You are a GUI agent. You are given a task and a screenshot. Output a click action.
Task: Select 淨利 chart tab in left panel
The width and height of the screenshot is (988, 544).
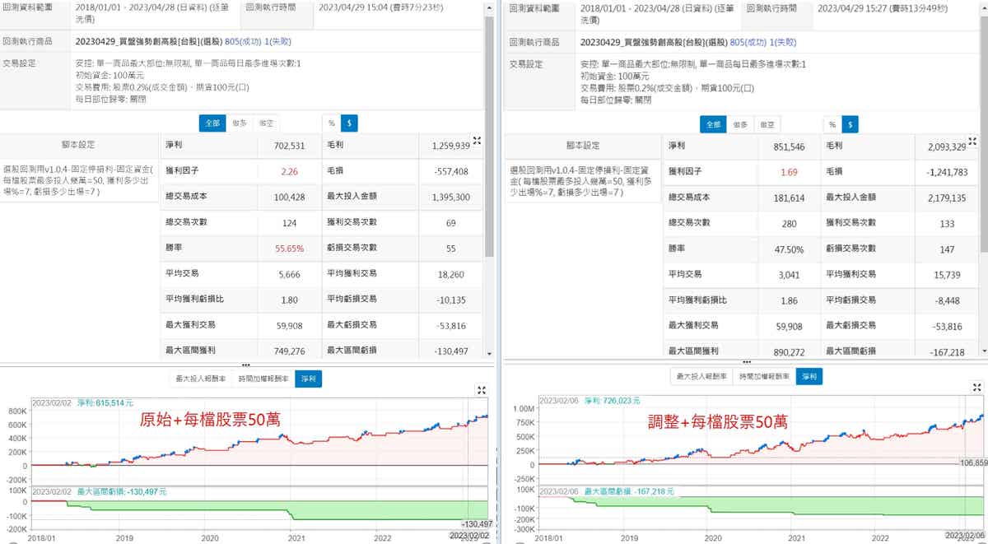click(309, 379)
